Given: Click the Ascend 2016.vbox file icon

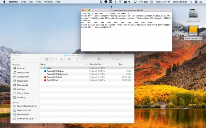Looking at the screenshot, I should click(45, 71).
